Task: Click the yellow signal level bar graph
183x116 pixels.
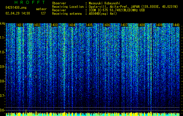Action: pos(93,114)
